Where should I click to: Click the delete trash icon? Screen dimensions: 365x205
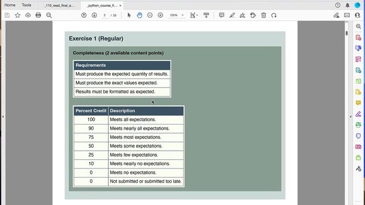[x=263, y=15]
